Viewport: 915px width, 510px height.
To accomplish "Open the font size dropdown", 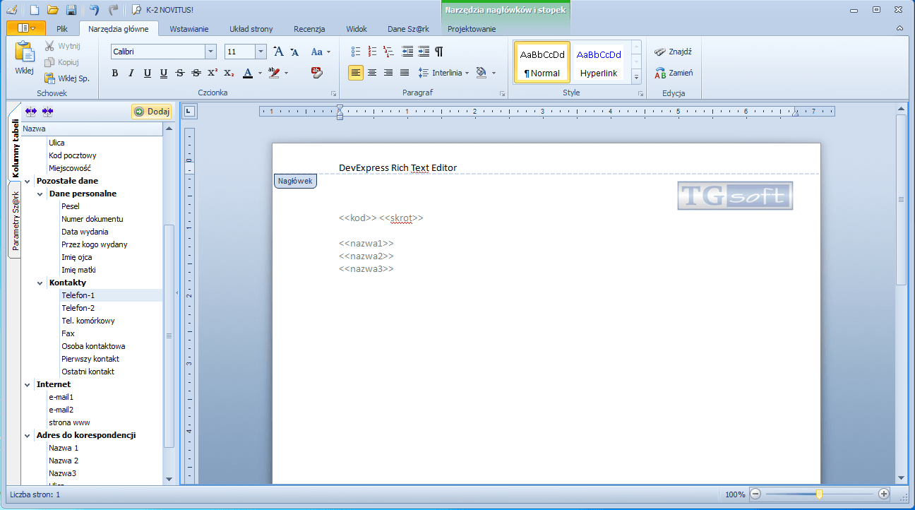I will (x=261, y=52).
